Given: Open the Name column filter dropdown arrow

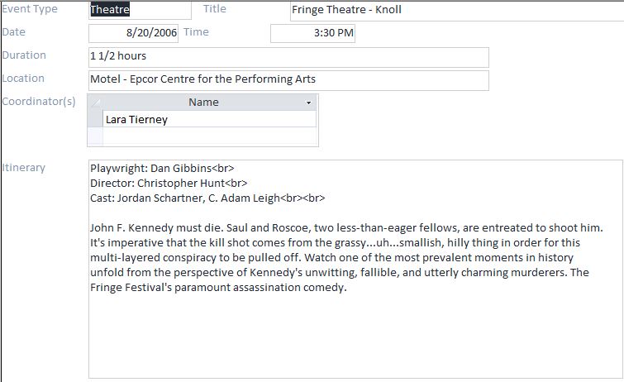Looking at the screenshot, I should pyautogui.click(x=309, y=103).
